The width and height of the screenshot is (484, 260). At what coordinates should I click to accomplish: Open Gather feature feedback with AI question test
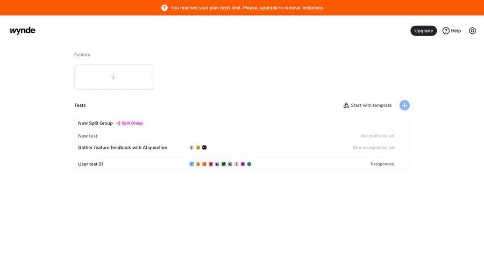point(123,147)
